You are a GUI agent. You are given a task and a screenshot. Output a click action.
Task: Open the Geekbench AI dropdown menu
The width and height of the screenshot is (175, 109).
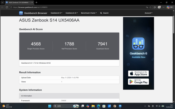click(71, 13)
